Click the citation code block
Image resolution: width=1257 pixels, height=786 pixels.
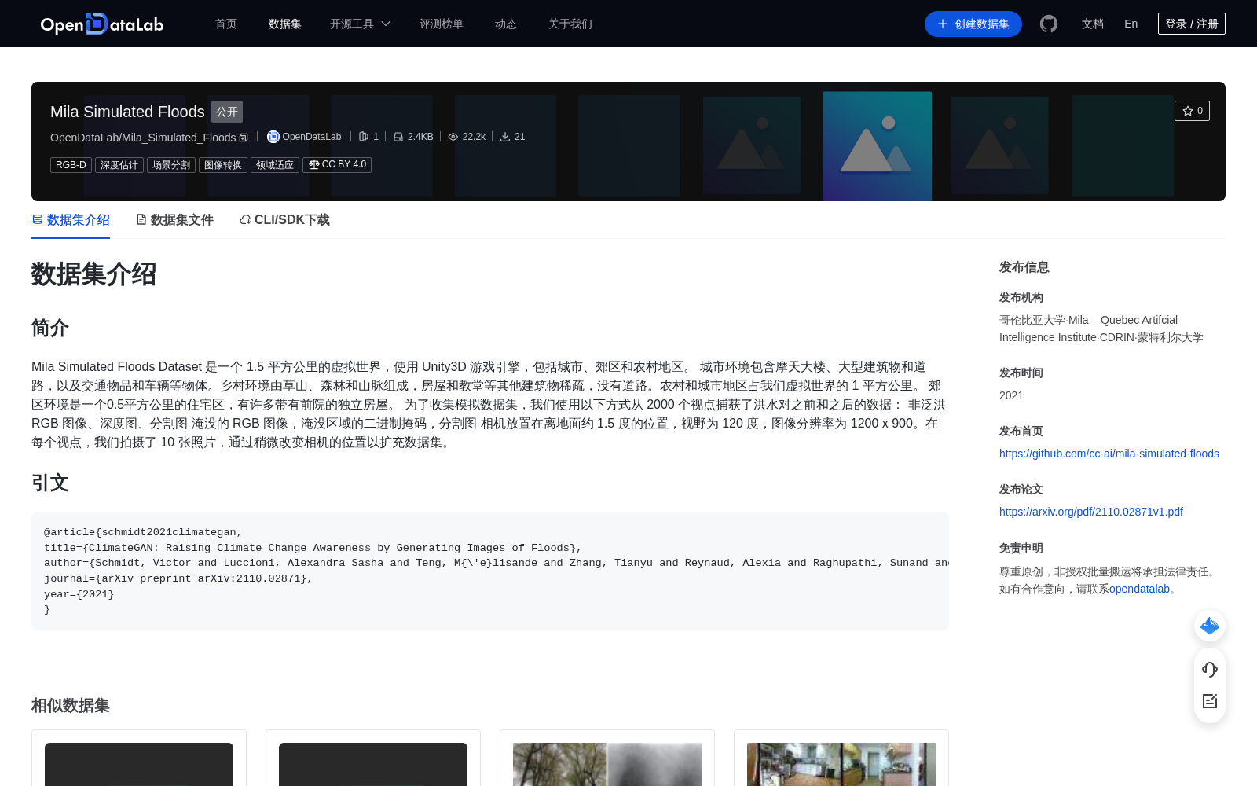tap(490, 571)
